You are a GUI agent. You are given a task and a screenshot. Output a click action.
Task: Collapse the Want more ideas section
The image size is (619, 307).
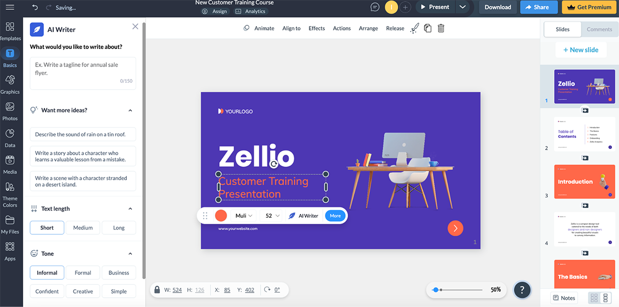click(130, 110)
